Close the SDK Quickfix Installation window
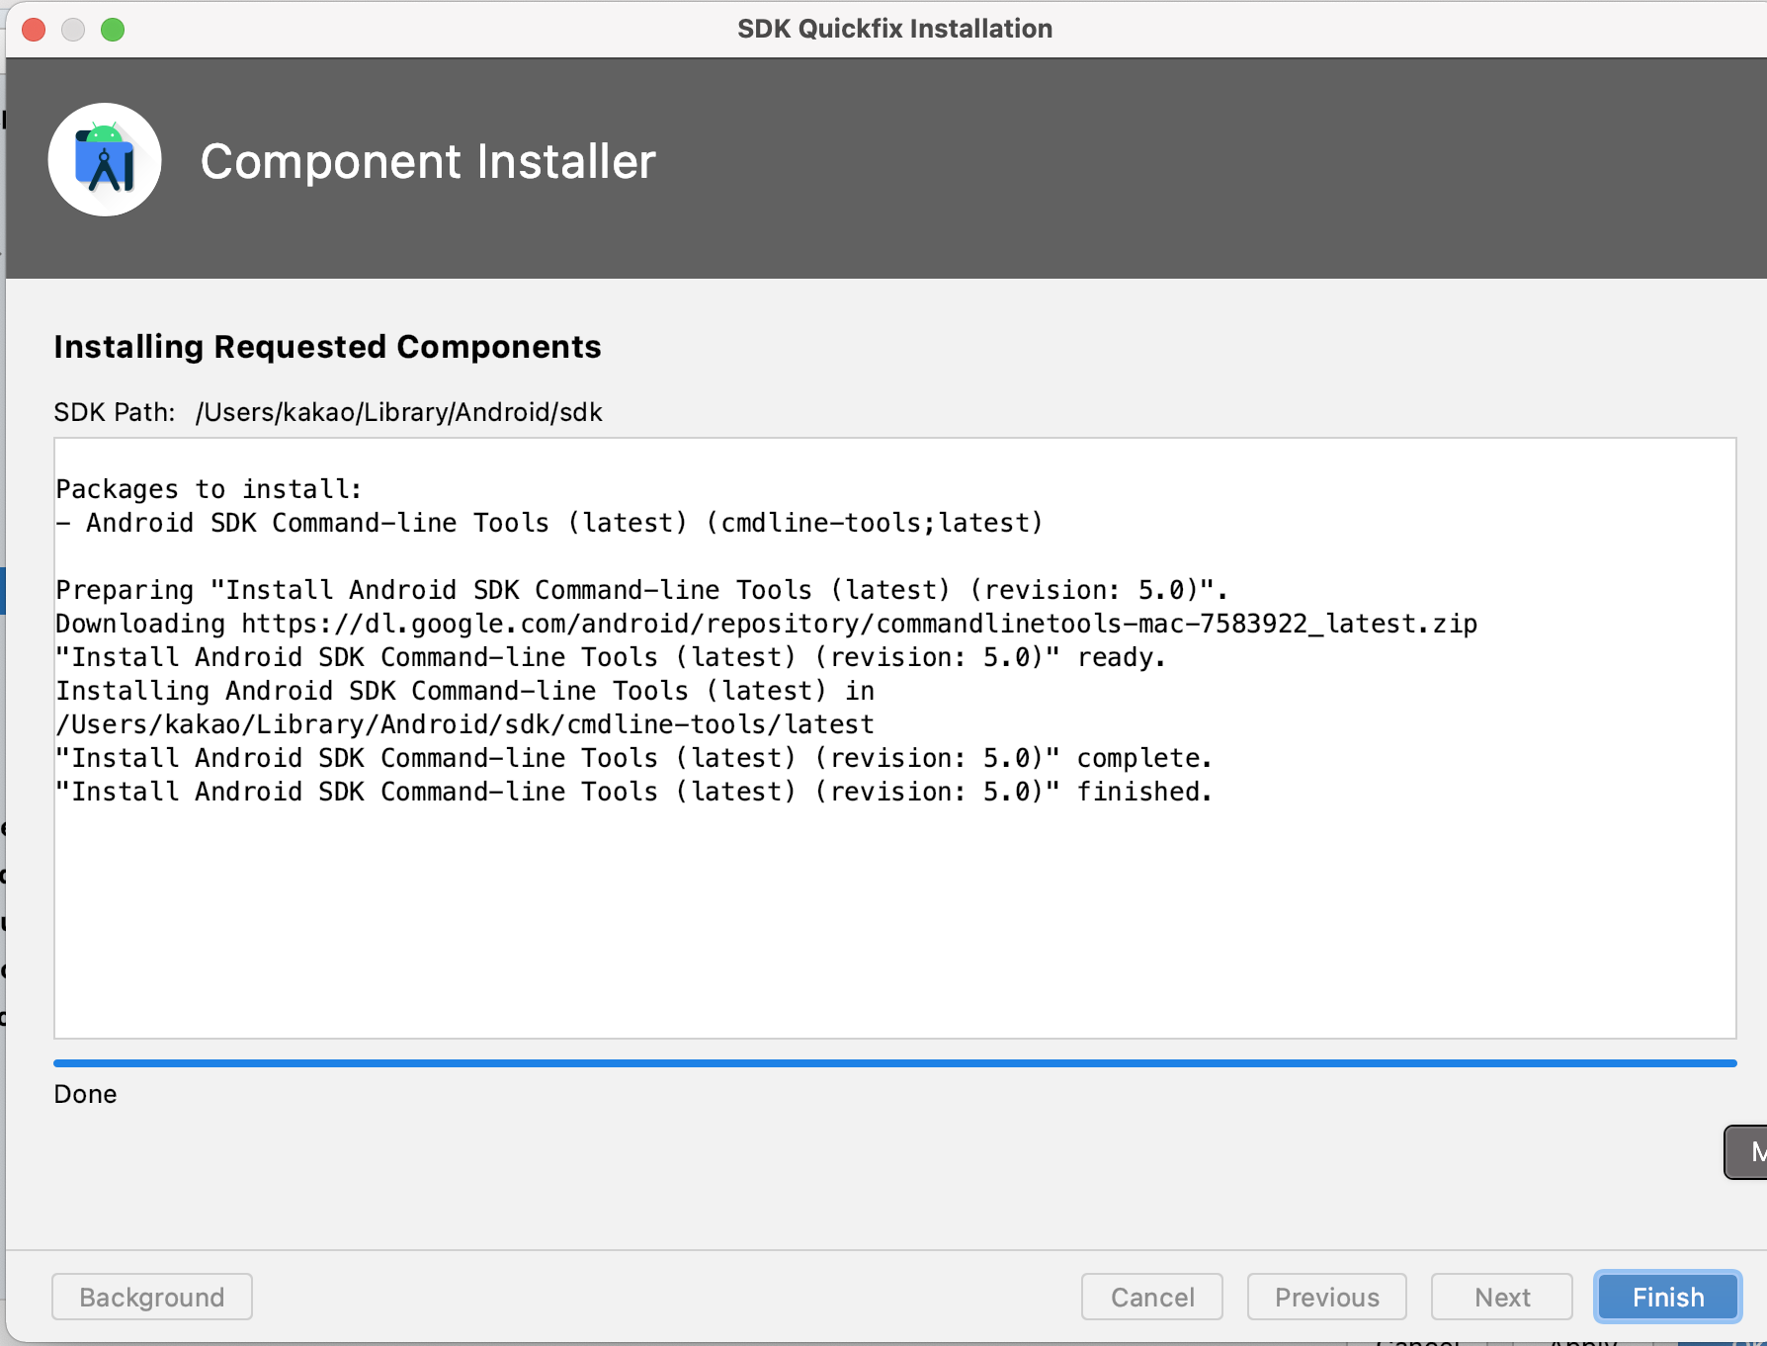Image resolution: width=1767 pixels, height=1346 pixels. (x=35, y=30)
